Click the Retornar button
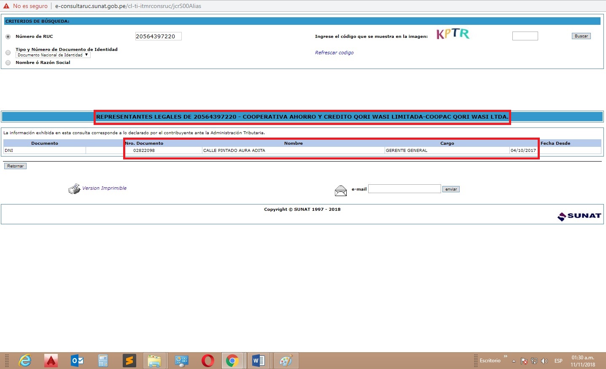606x369 pixels. click(x=15, y=166)
